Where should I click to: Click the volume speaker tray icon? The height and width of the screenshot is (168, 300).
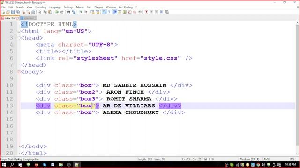point(263,165)
